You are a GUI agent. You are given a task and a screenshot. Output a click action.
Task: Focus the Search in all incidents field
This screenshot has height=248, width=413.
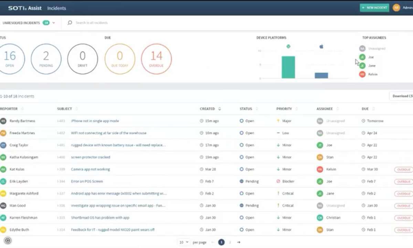coord(92,23)
